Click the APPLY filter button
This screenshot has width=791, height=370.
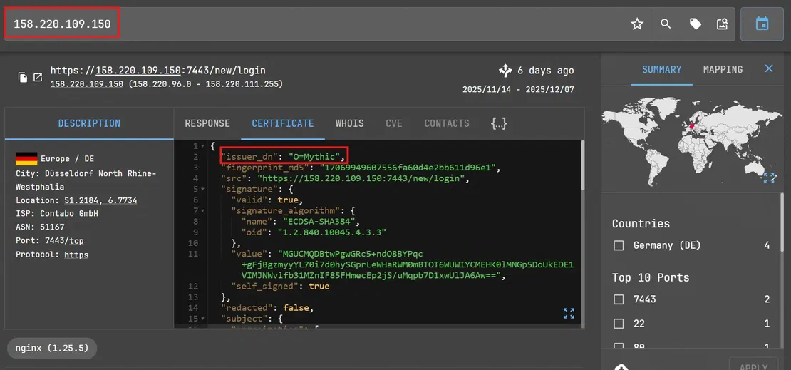coord(753,366)
